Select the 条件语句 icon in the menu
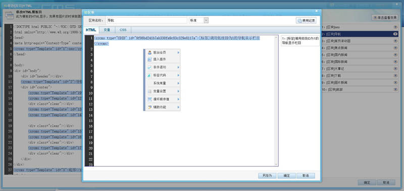The image size is (404, 191). (x=149, y=67)
